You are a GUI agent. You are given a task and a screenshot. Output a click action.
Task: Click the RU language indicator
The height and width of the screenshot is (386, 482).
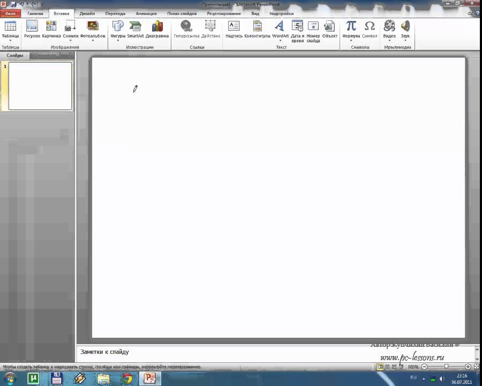413,377
